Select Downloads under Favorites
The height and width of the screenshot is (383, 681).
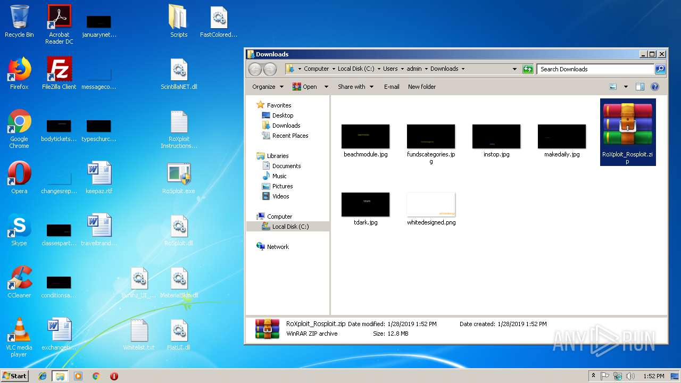286,126
